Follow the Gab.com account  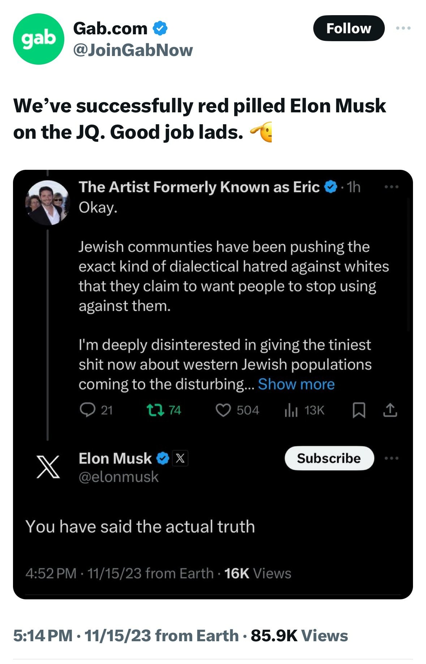(x=348, y=28)
